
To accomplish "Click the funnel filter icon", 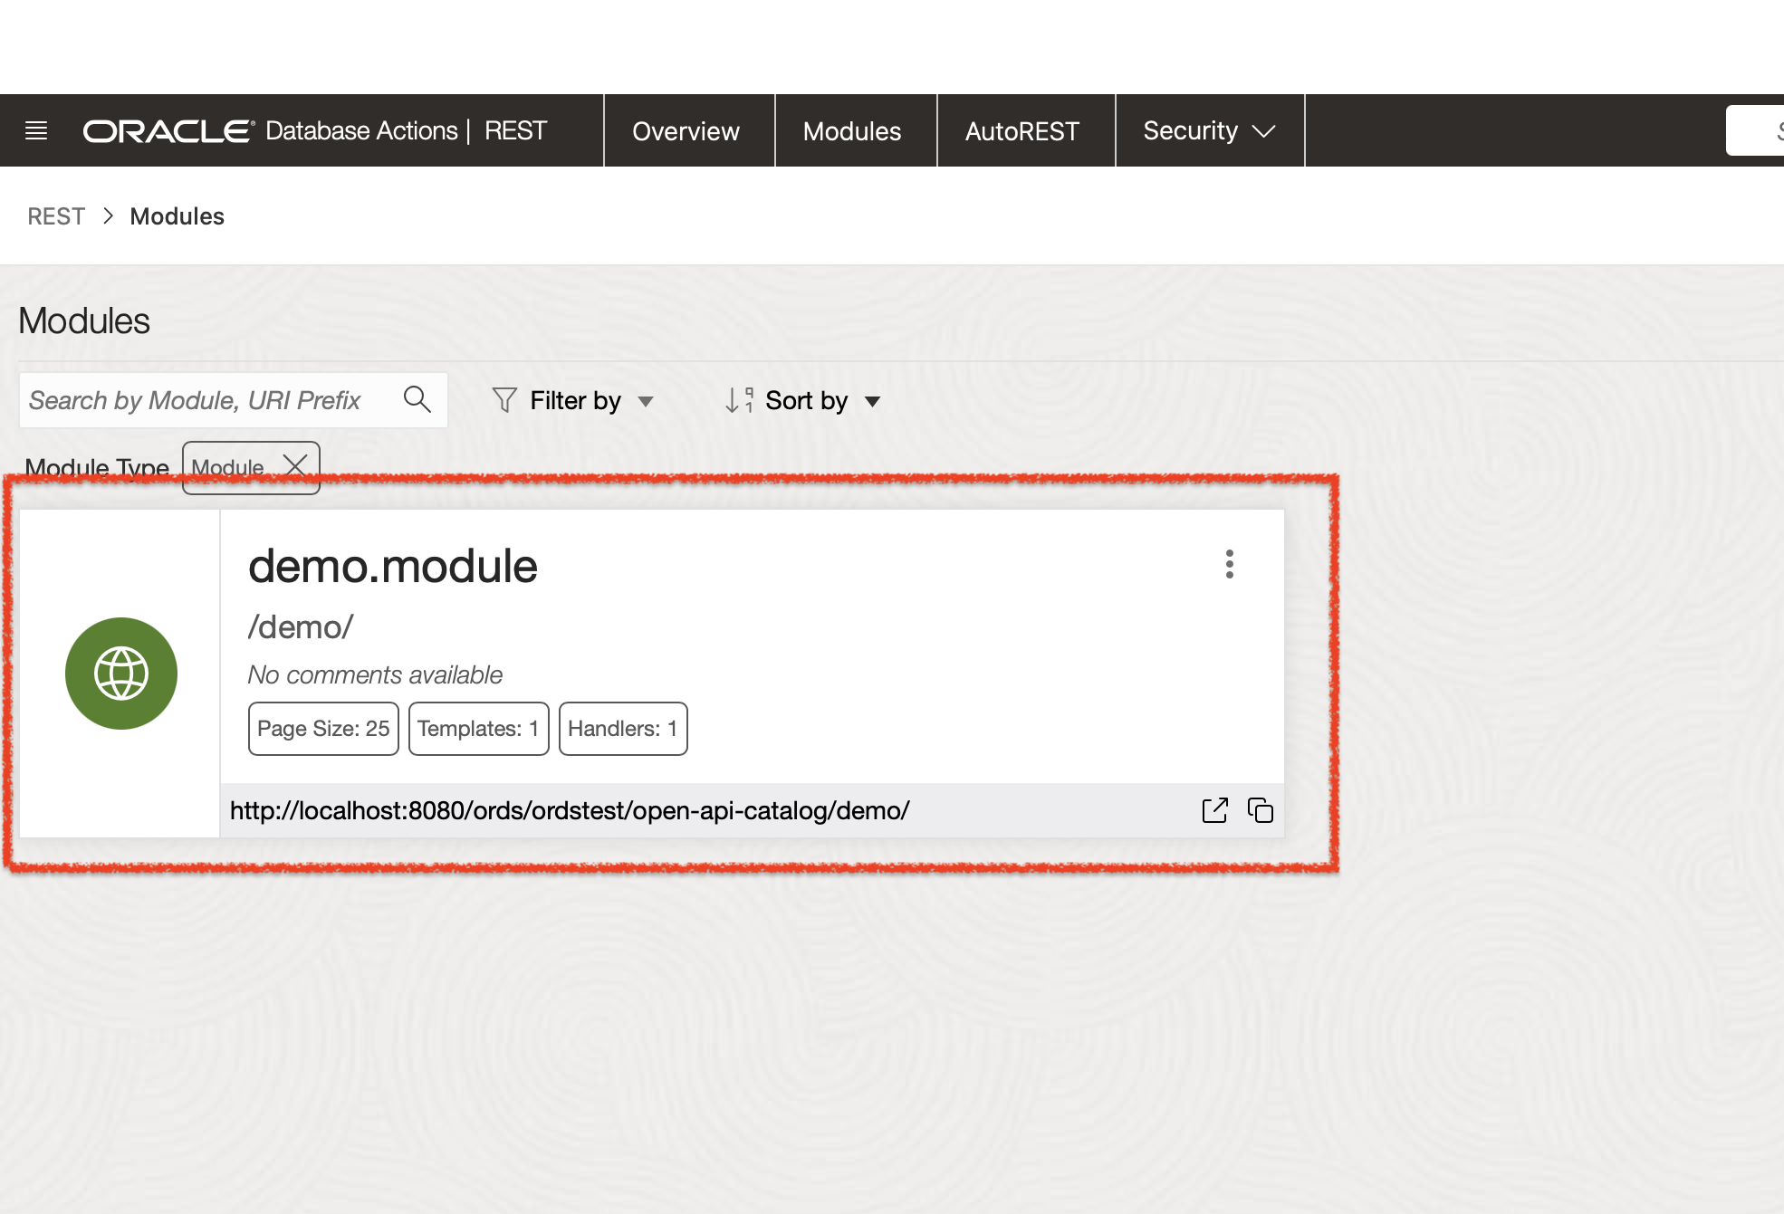I will (504, 400).
